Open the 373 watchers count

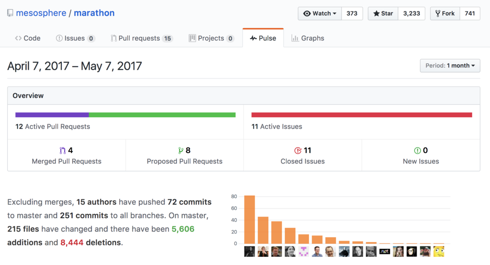(x=352, y=13)
